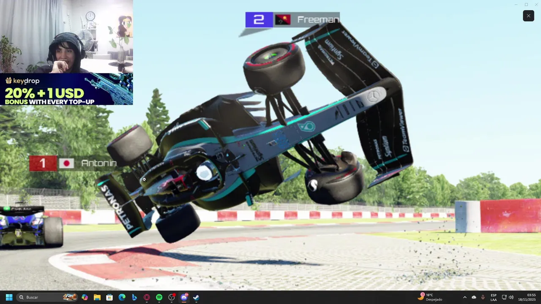Click the streamer webcam overlay
The width and height of the screenshot is (541, 304).
click(x=66, y=37)
